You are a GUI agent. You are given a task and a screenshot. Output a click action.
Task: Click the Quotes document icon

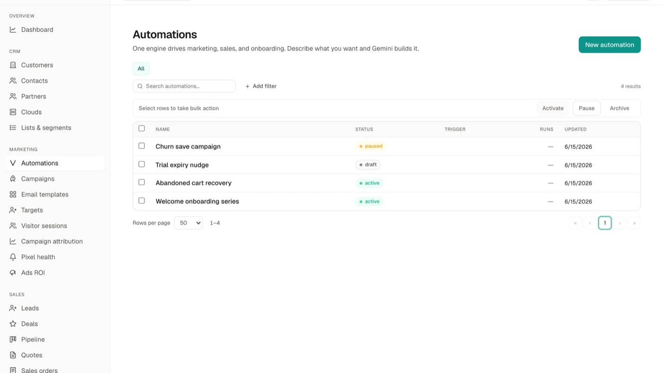pos(13,355)
